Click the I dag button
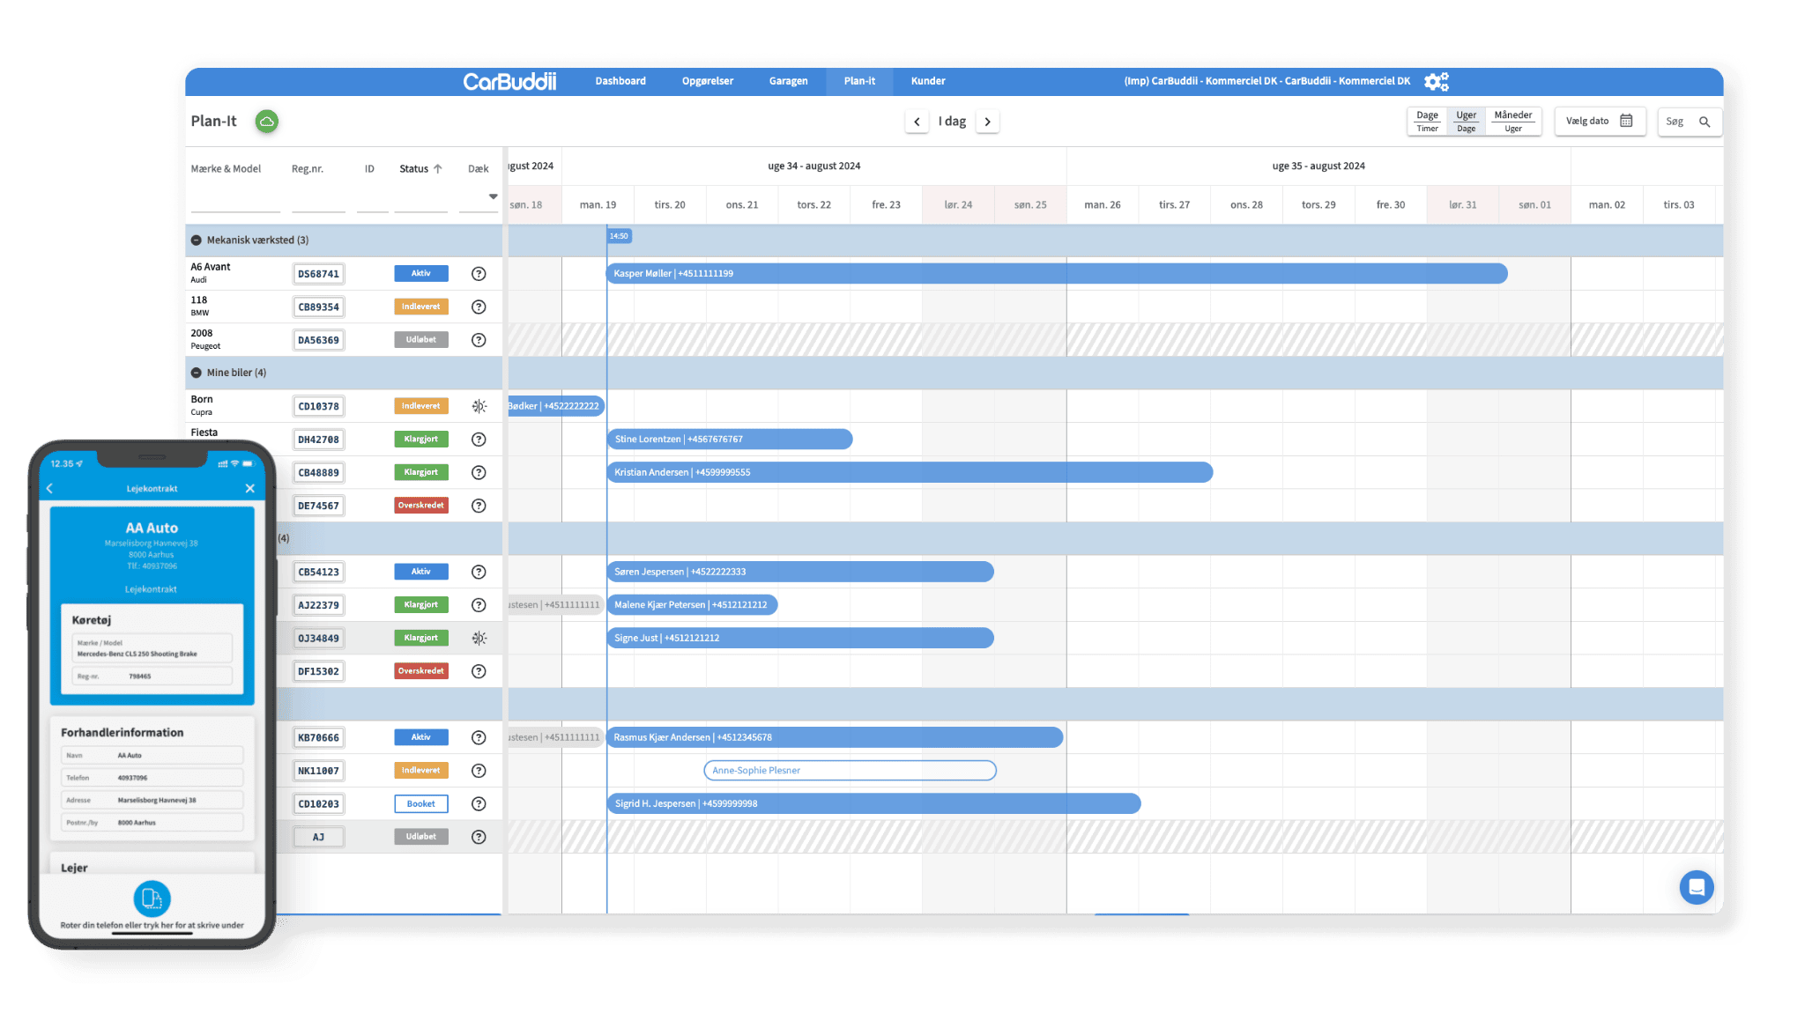The width and height of the screenshot is (1805, 1013). (952, 122)
